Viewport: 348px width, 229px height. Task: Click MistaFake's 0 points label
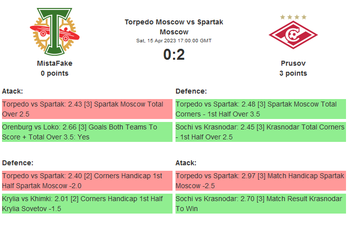(55, 73)
